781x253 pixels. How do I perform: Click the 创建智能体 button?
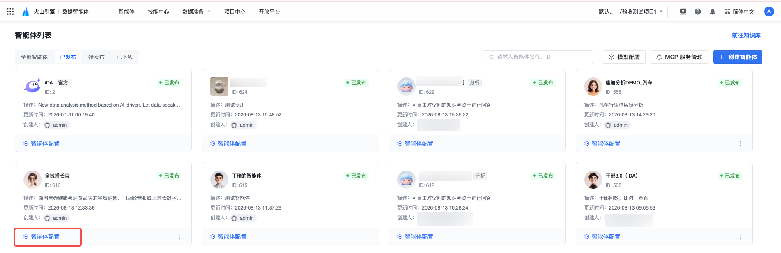pos(737,57)
